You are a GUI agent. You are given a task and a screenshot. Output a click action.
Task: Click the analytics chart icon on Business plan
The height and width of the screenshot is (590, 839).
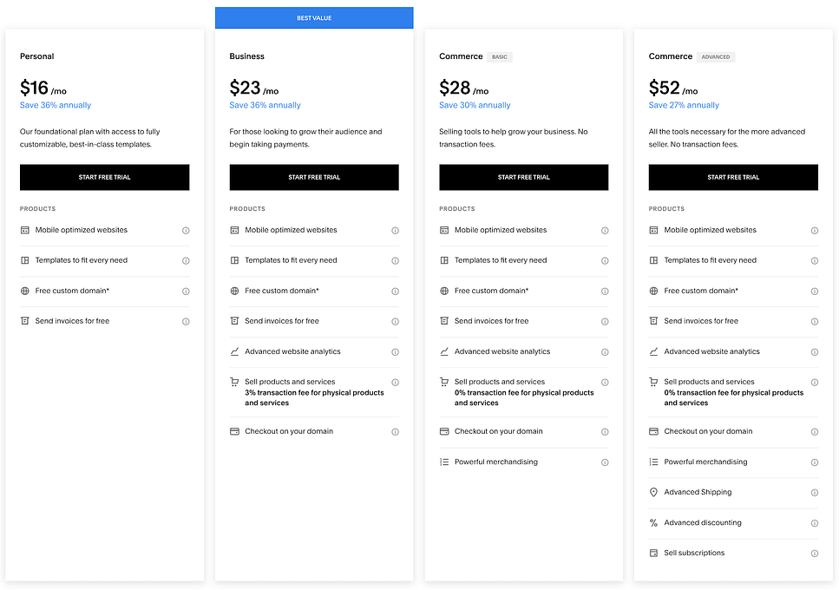(234, 351)
